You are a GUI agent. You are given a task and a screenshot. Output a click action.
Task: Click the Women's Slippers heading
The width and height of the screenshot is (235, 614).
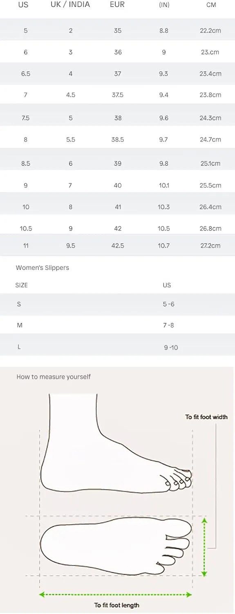click(43, 268)
